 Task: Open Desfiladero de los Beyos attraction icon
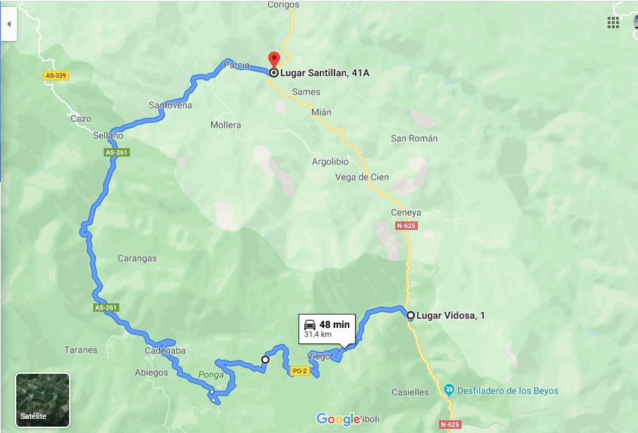(449, 390)
